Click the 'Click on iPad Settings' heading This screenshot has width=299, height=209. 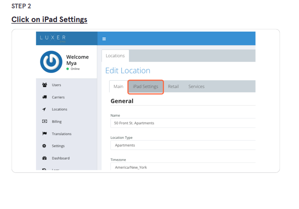(x=50, y=20)
